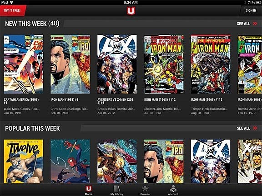Open the Account person icon tab
Image resolution: width=262 pixels, height=196 pixels.
(173, 189)
